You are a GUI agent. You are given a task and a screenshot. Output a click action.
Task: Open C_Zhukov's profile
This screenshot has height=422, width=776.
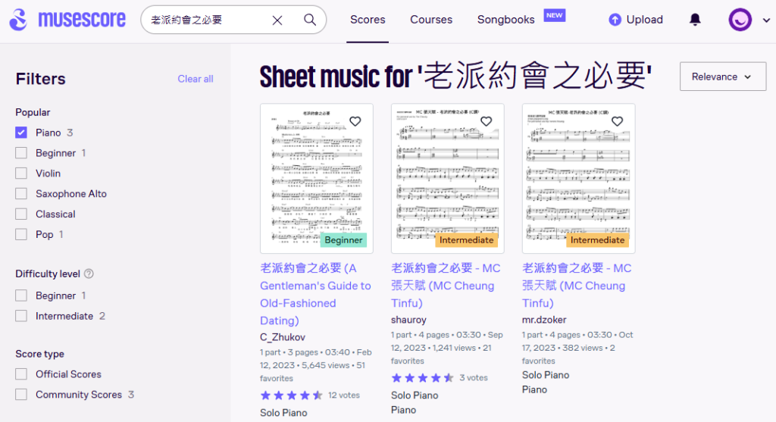click(283, 337)
